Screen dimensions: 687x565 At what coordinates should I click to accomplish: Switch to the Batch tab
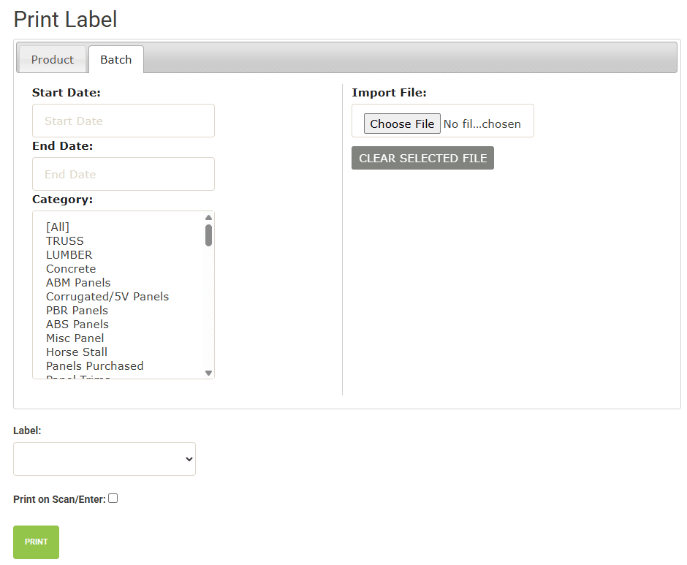tap(115, 60)
